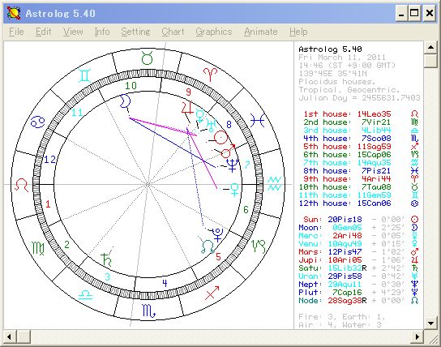This screenshot has width=441, height=347.
Task: Click the 'Satu: 15Lib32R' entry
Action: pos(359,268)
